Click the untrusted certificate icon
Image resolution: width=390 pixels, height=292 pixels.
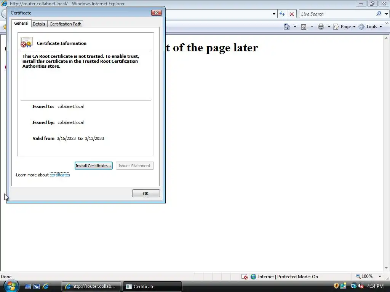(27, 42)
